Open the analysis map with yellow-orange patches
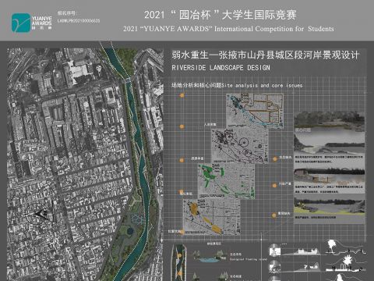Screen dimensions: 374x281 [212, 217]
